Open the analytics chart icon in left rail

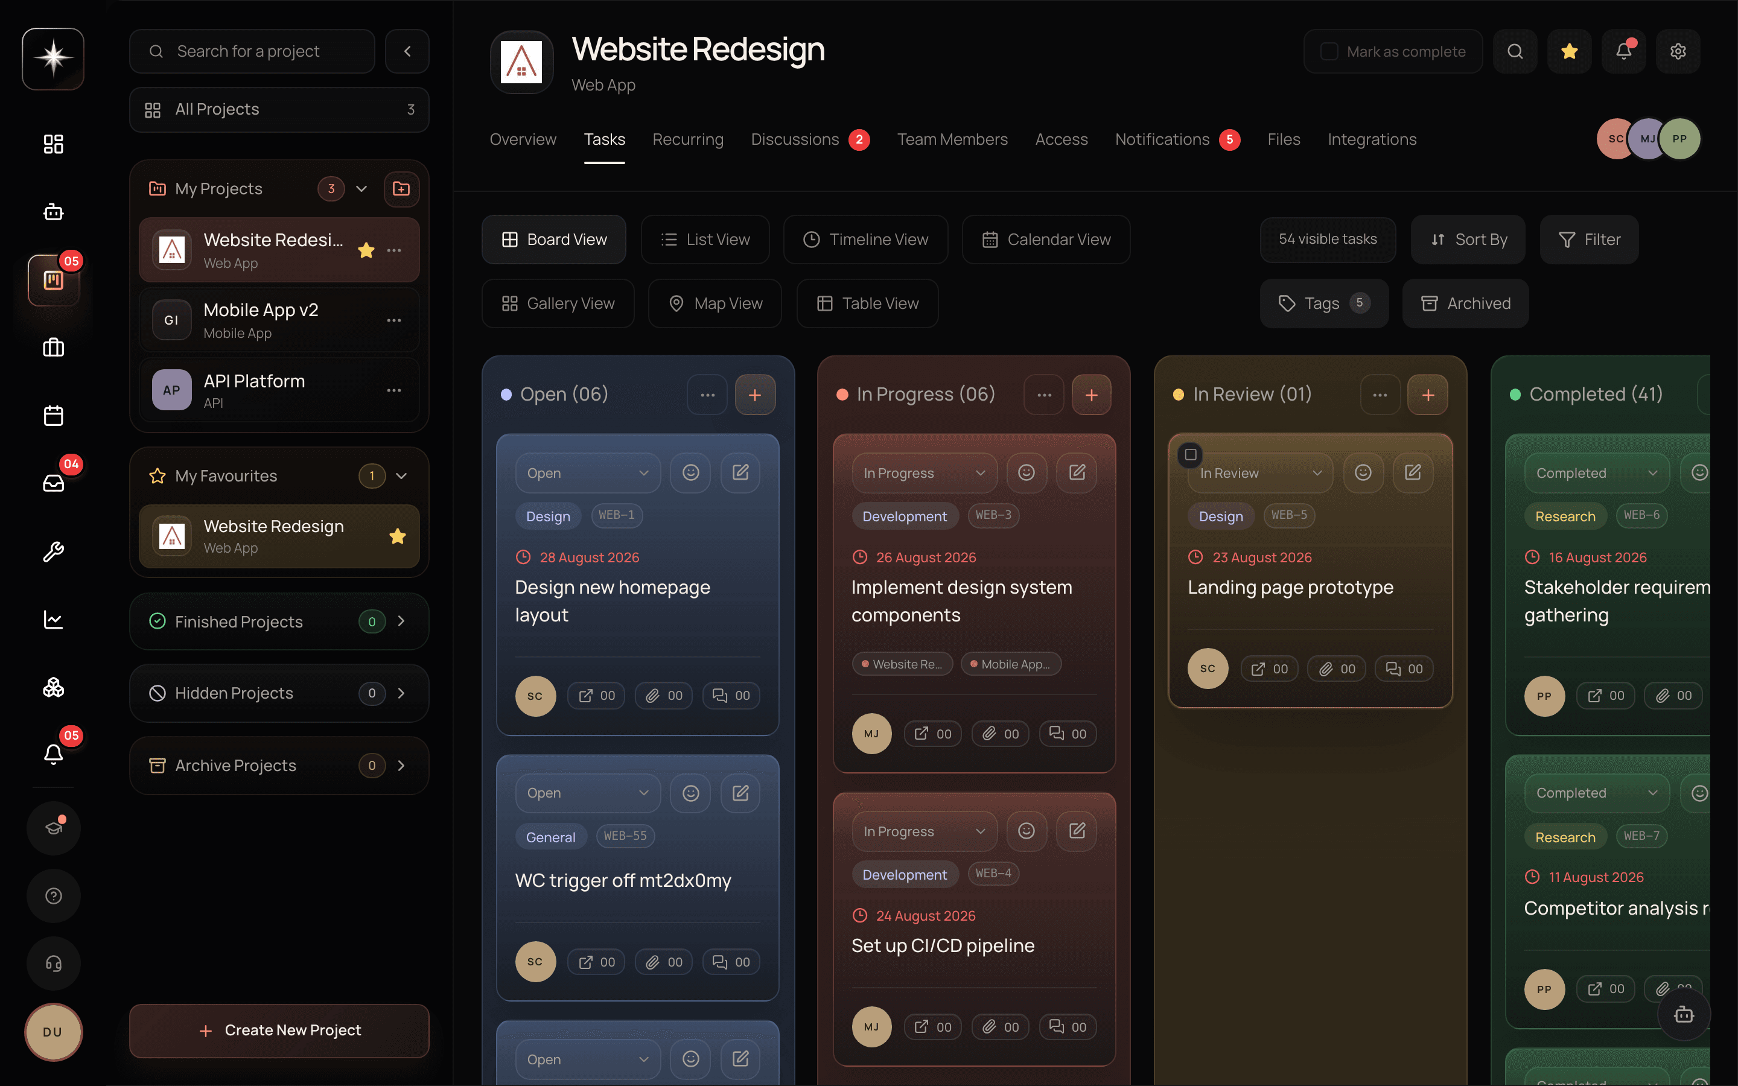tap(53, 619)
